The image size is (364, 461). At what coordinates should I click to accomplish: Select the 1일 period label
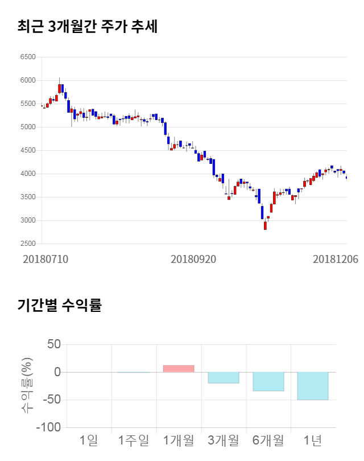point(89,440)
